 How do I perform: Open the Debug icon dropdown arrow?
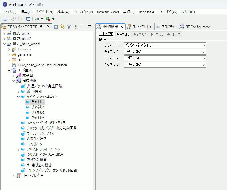[x=42, y=19]
